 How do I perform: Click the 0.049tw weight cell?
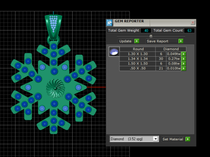click(x=174, y=54)
